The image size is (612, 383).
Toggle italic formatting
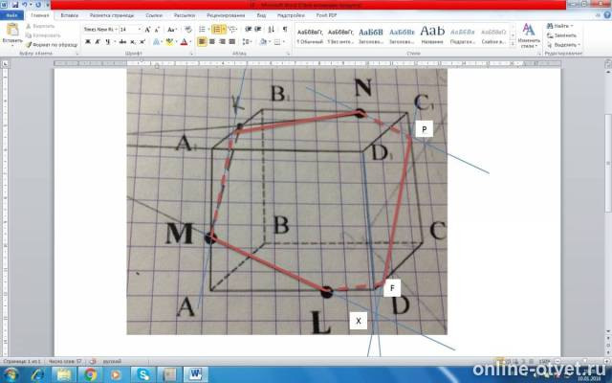tap(97, 42)
